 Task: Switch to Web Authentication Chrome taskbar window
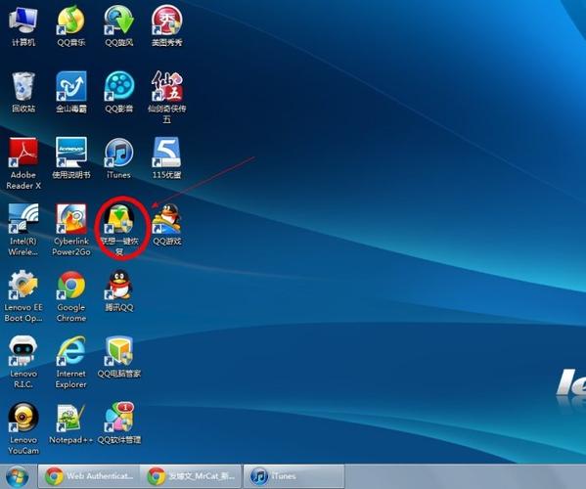[x=89, y=476]
